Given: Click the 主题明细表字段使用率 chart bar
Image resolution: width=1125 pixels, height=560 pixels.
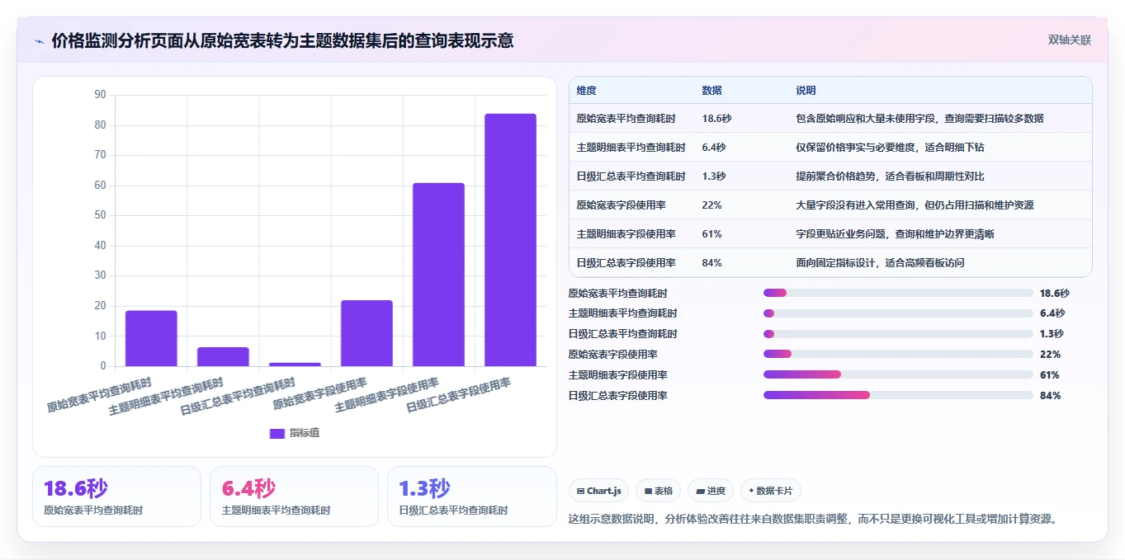Looking at the screenshot, I should (438, 275).
